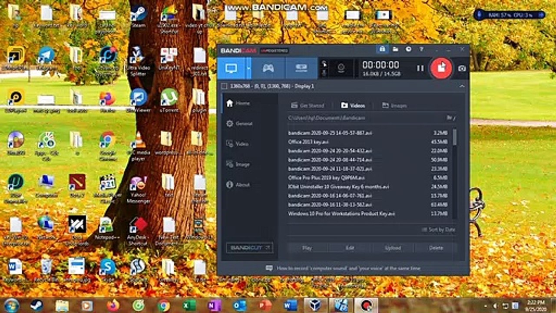Click Bandicam icon in taskbar
Image resolution: width=556 pixels, height=313 pixels.
pos(366,305)
